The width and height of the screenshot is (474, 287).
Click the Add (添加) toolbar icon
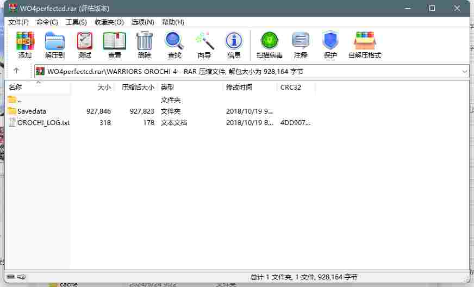tap(25, 41)
